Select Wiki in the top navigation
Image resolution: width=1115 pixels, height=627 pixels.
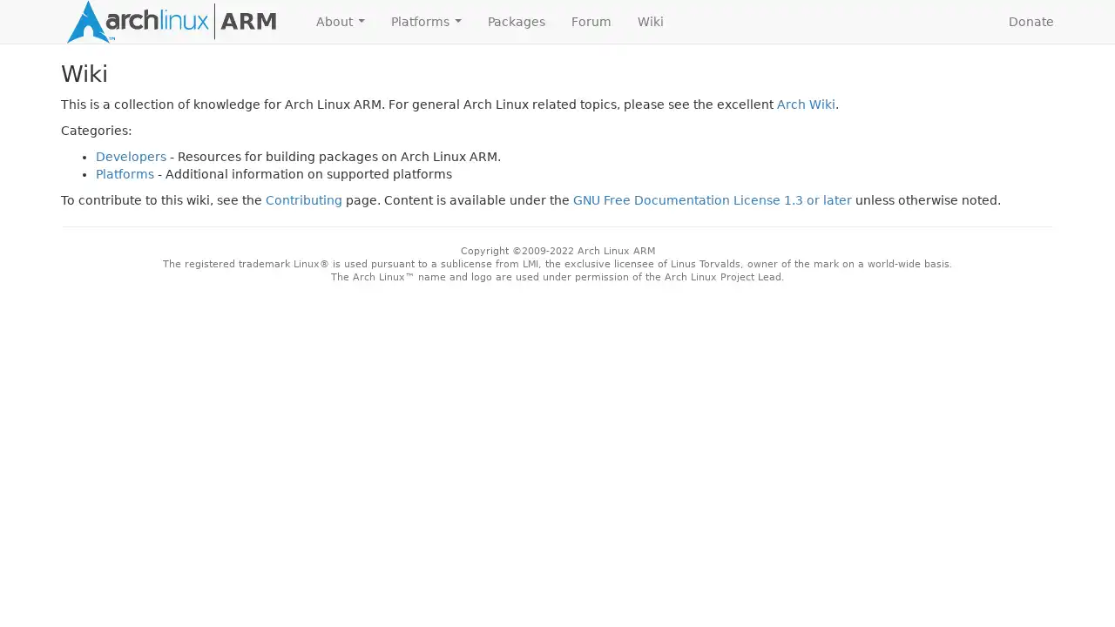[650, 22]
